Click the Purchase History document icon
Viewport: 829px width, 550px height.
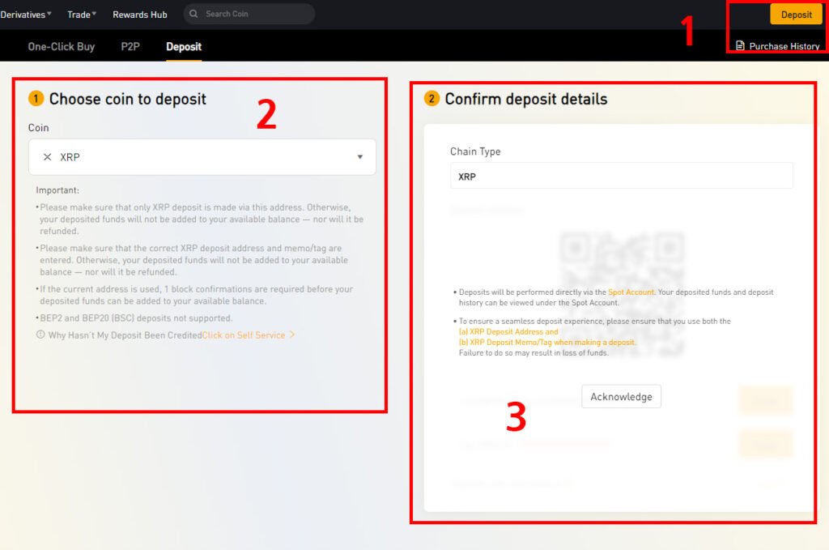pos(740,46)
